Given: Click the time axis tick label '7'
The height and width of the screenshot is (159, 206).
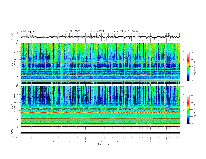Looking at the screenshot, I should tap(134, 142).
